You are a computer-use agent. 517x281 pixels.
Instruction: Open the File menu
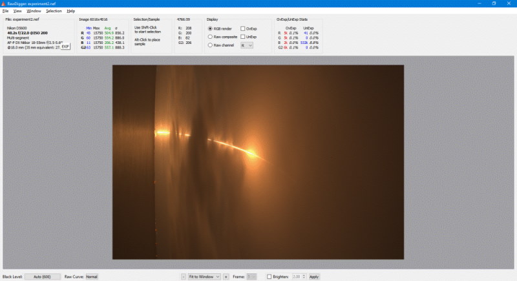(5, 11)
